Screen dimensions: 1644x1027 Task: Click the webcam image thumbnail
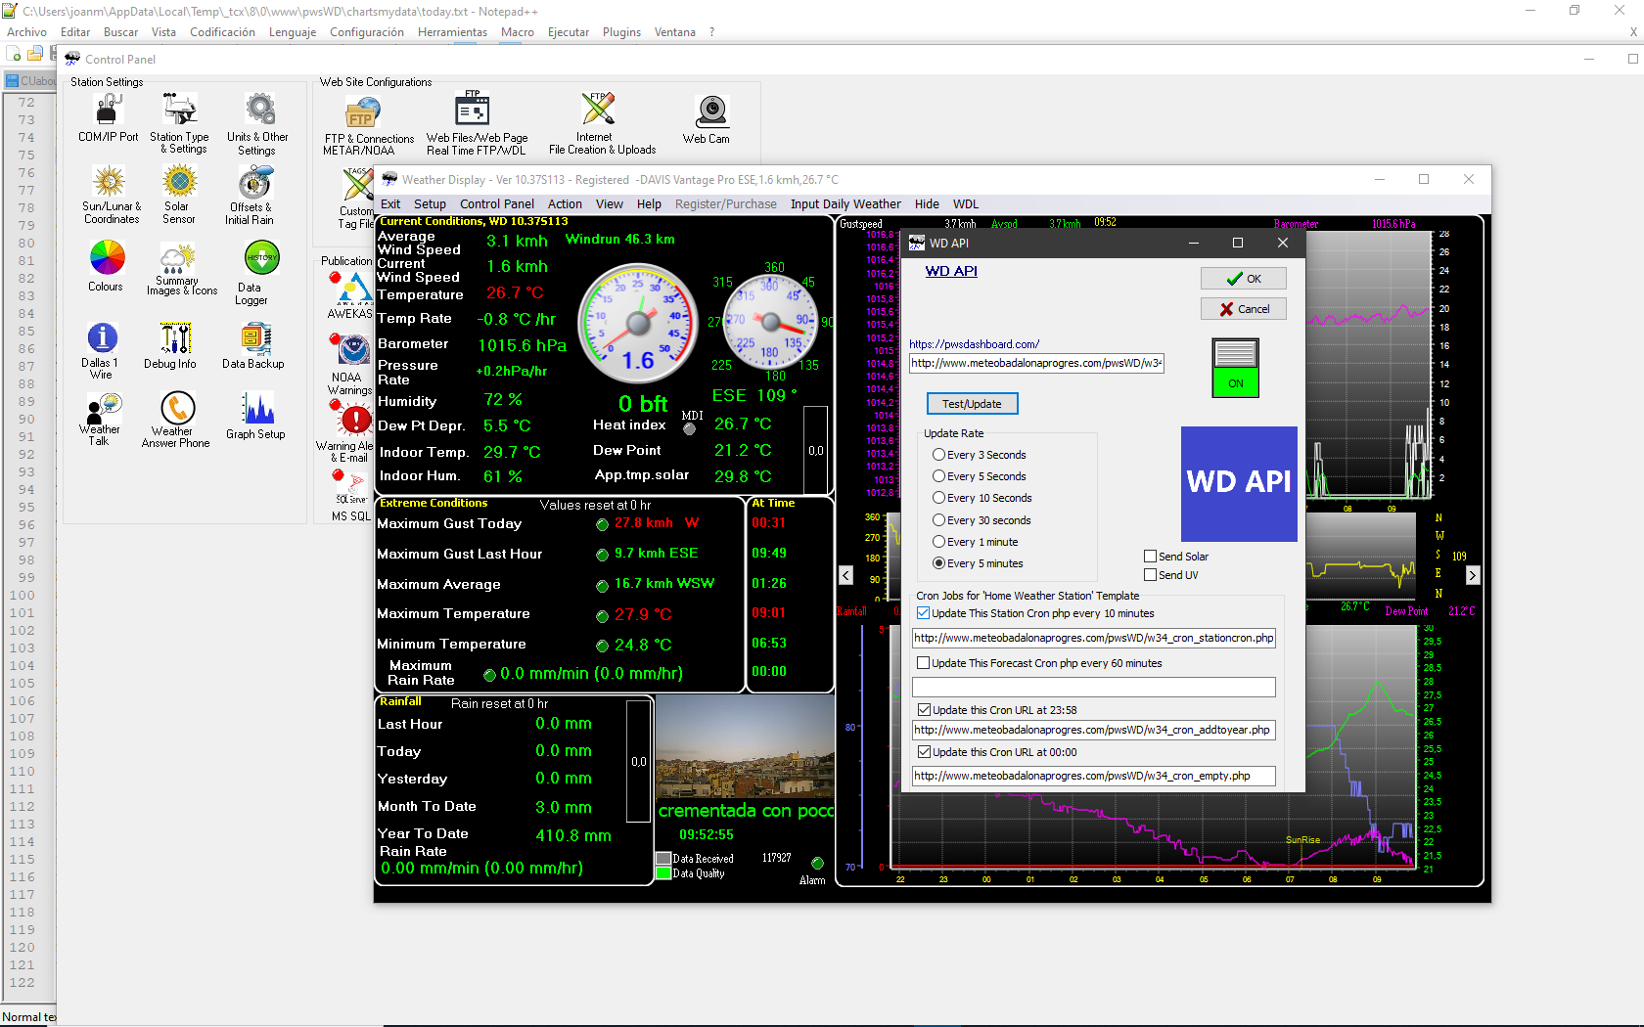(x=745, y=746)
